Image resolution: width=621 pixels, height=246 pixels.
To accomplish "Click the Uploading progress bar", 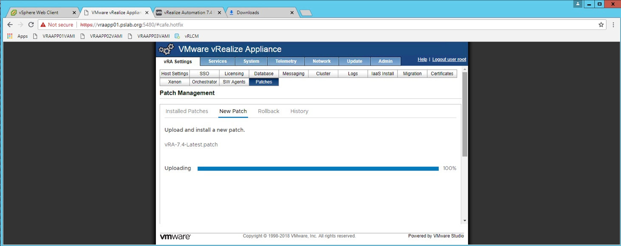I will coord(318,169).
